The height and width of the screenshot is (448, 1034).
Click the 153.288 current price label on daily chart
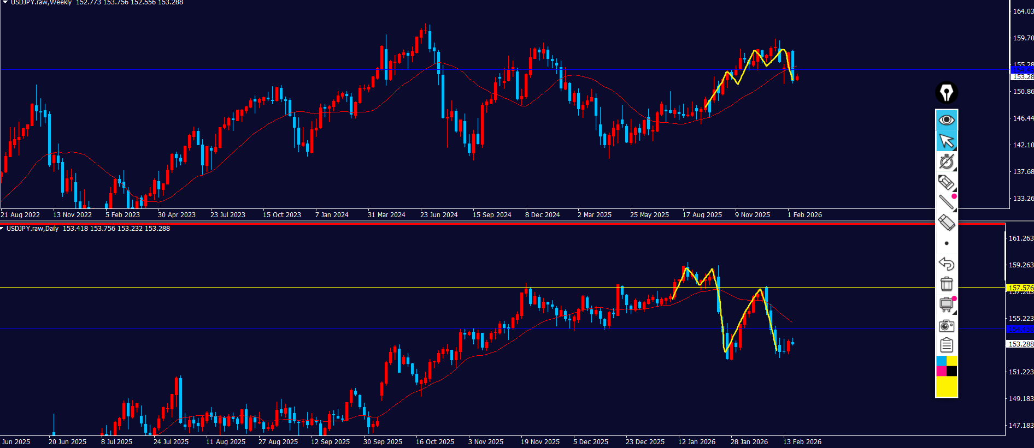point(1020,344)
